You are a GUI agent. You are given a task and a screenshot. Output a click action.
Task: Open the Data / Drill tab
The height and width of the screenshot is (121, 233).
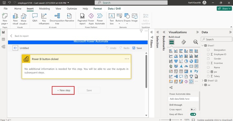click(114, 9)
